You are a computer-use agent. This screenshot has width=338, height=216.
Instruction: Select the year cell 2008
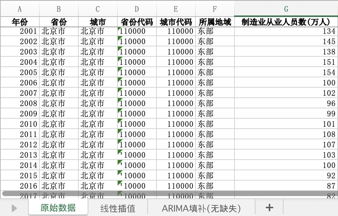(20, 103)
